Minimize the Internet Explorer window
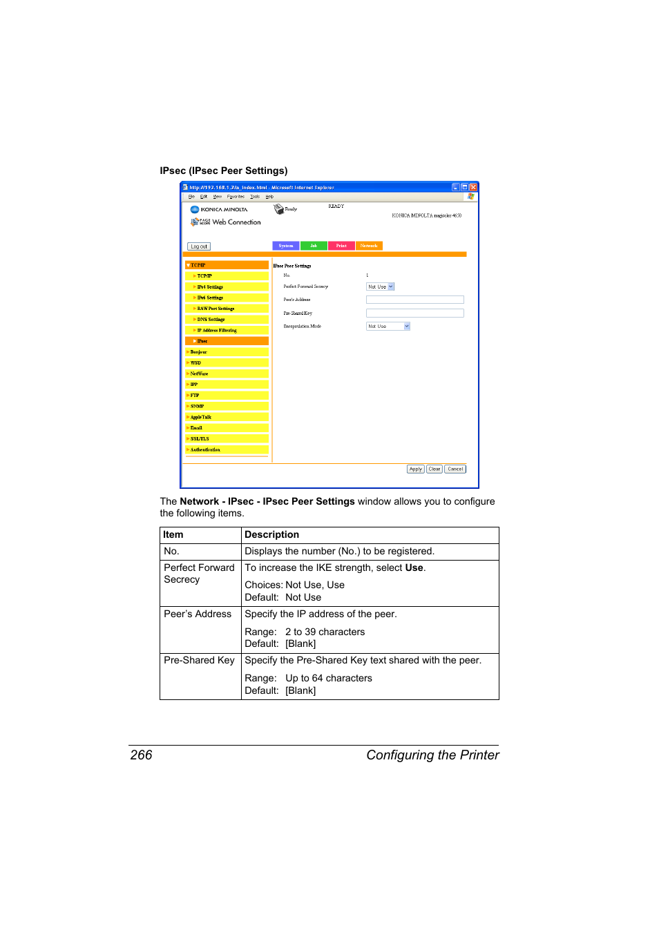This screenshot has width=659, height=932. click(455, 187)
